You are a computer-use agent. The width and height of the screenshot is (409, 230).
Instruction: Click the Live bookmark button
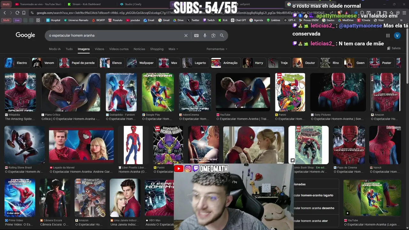17,20
